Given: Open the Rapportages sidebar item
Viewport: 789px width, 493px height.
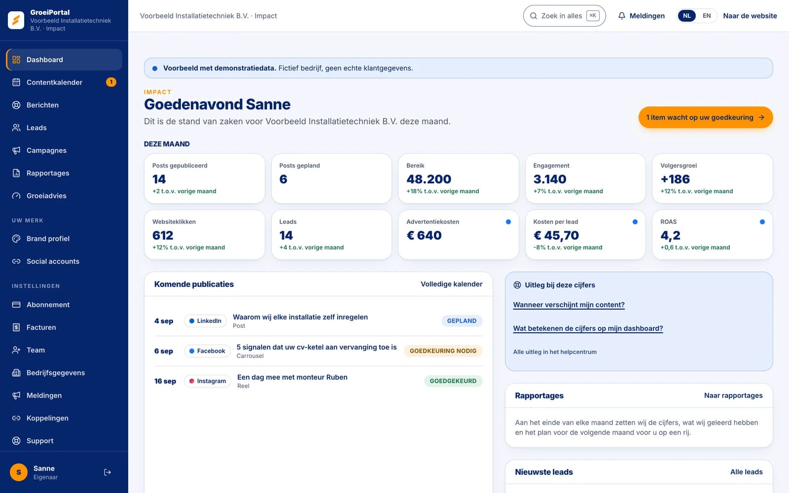Looking at the screenshot, I should pos(64,173).
